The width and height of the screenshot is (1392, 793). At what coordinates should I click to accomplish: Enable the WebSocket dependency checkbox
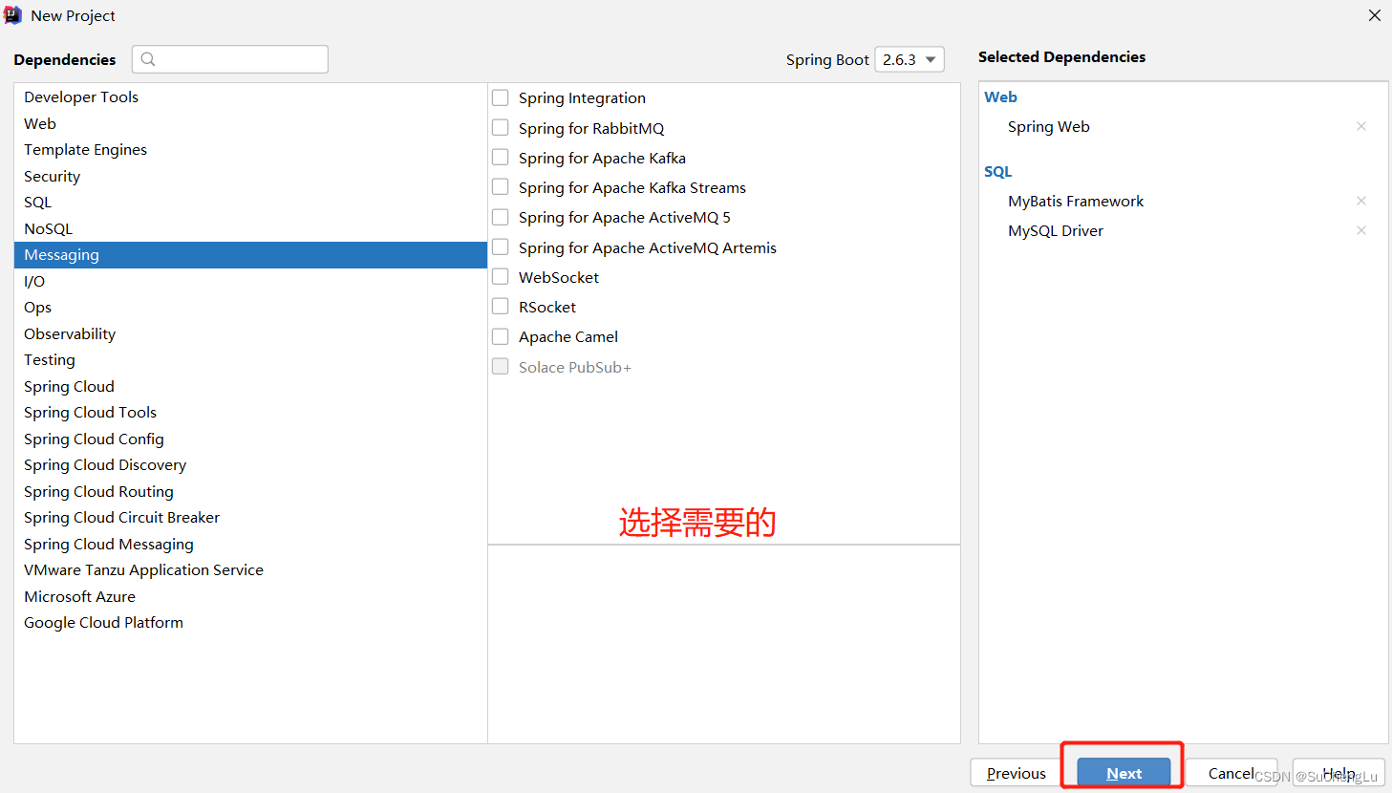click(x=500, y=276)
